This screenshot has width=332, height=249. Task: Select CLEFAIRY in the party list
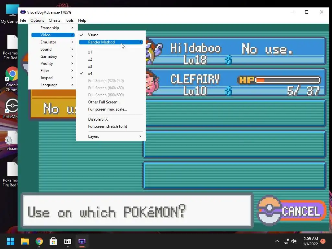(235, 83)
